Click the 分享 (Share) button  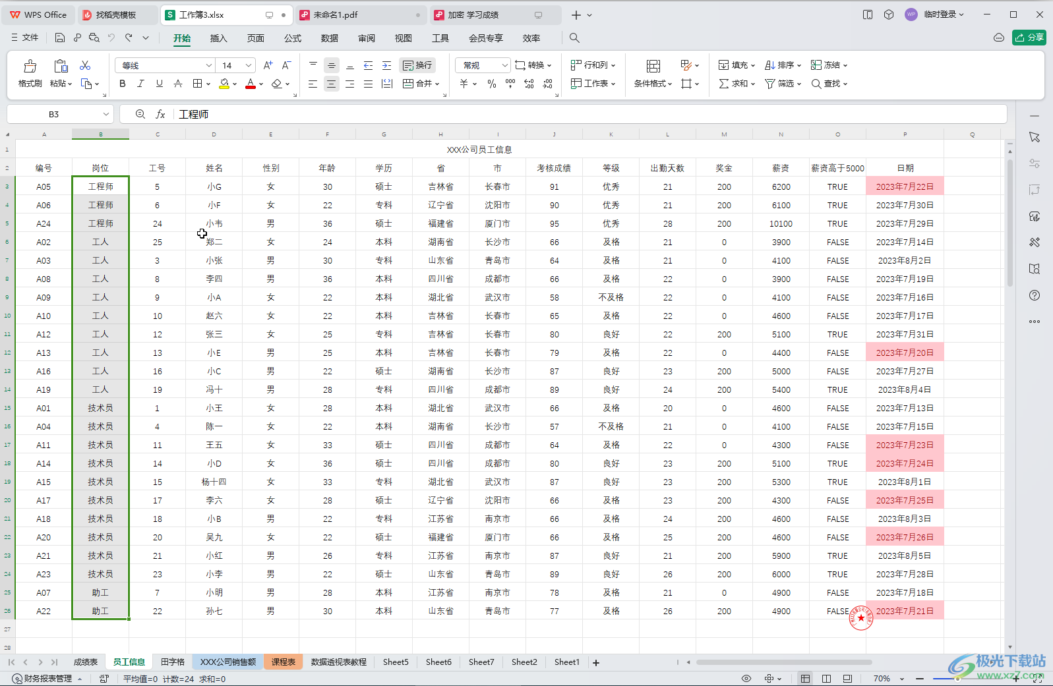tap(1029, 38)
